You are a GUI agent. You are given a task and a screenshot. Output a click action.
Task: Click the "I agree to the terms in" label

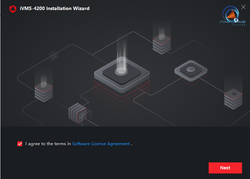[48, 144]
